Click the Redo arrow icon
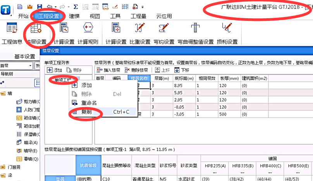 click(x=62, y=7)
